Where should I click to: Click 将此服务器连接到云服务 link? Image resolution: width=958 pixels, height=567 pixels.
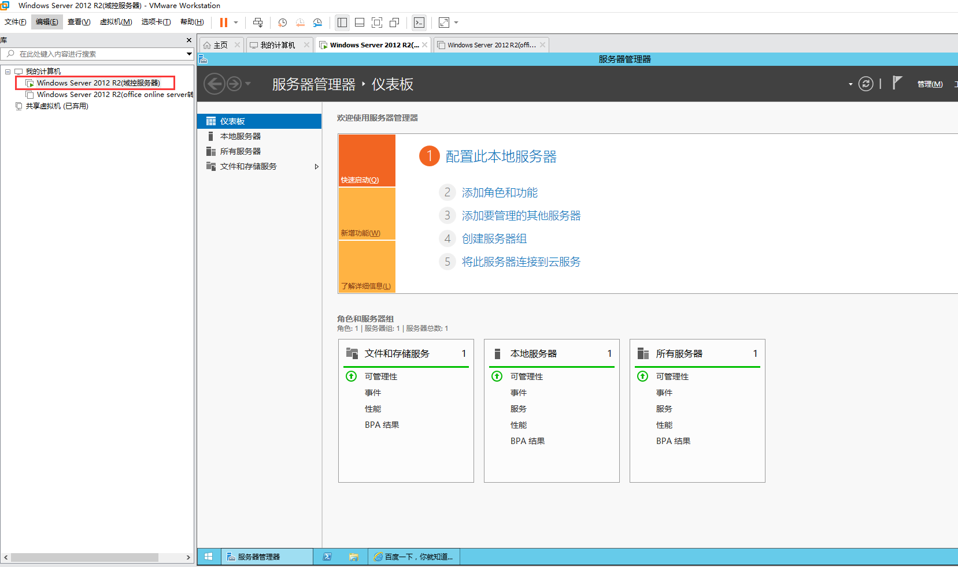tap(521, 262)
